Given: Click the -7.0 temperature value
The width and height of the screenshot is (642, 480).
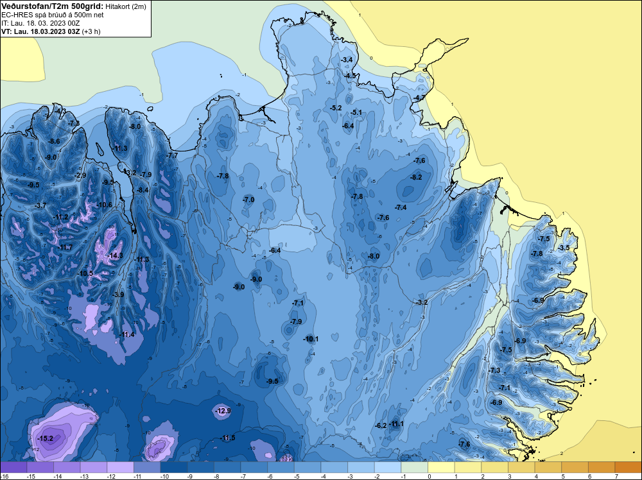Looking at the screenshot, I should [x=248, y=200].
